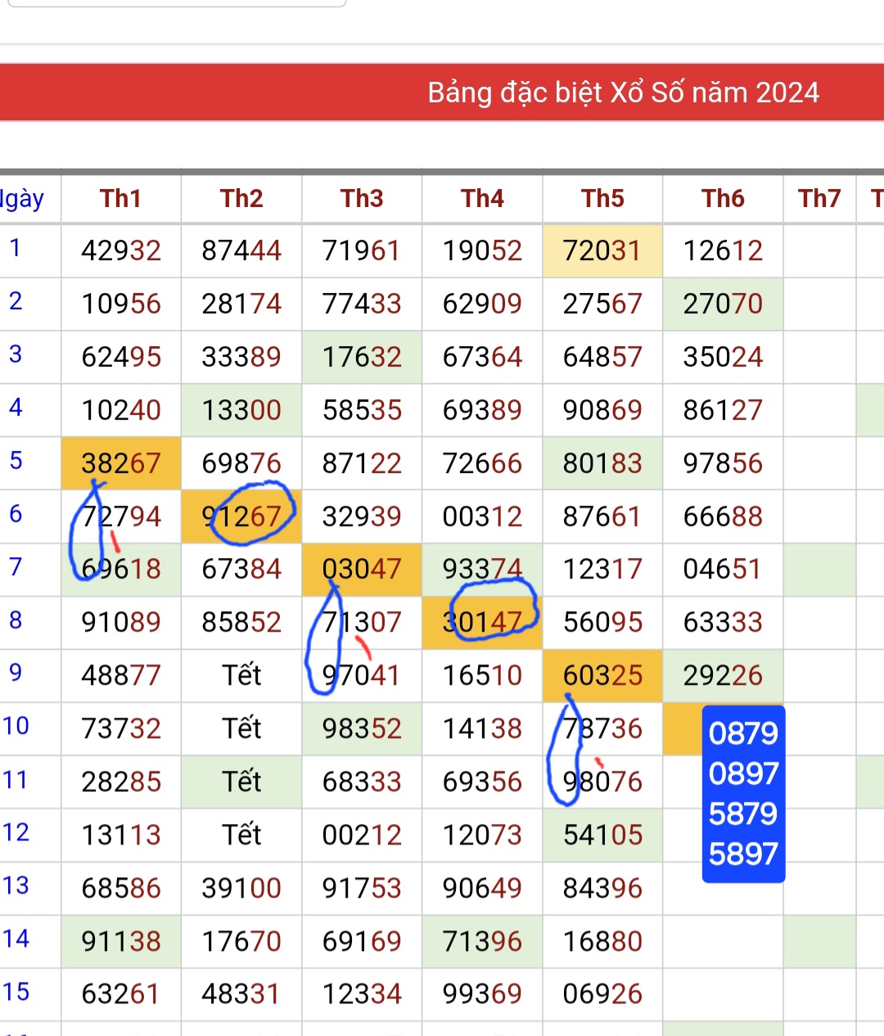Click the Th1 column header

click(120, 199)
